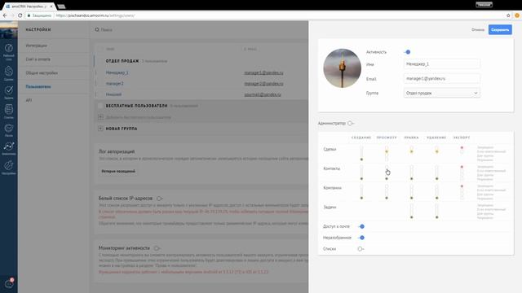
Task: Open the Общие настройки menu item
Action: (42, 72)
